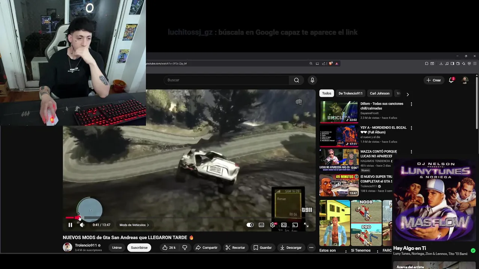Click the Compartir button
The image size is (479, 269).
pyautogui.click(x=207, y=247)
